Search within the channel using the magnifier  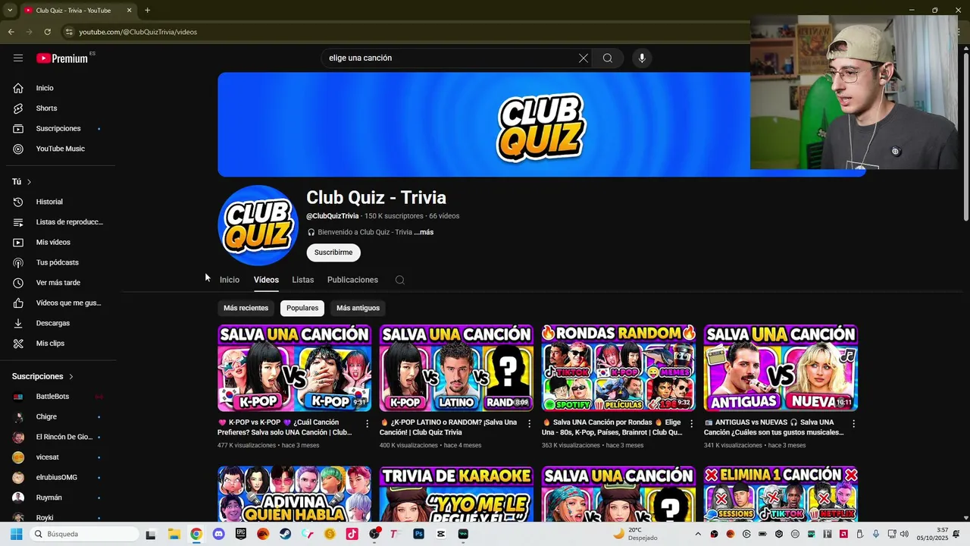400,280
